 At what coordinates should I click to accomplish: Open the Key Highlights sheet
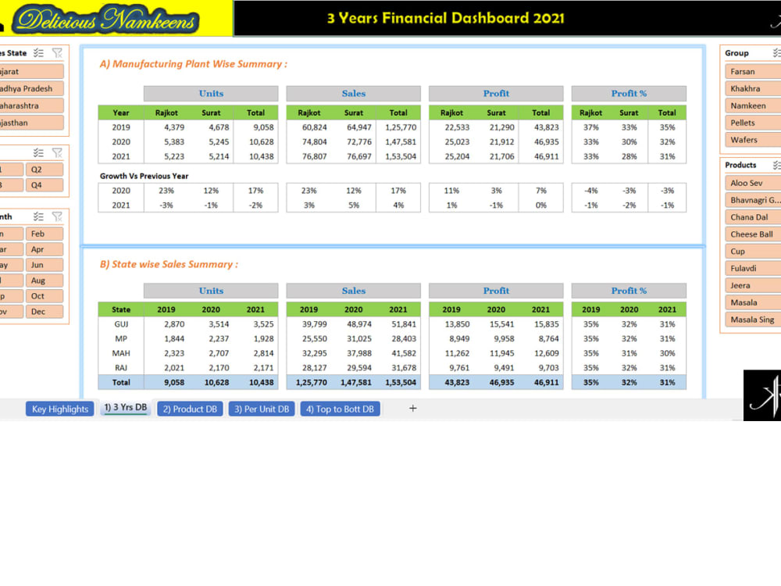59,409
